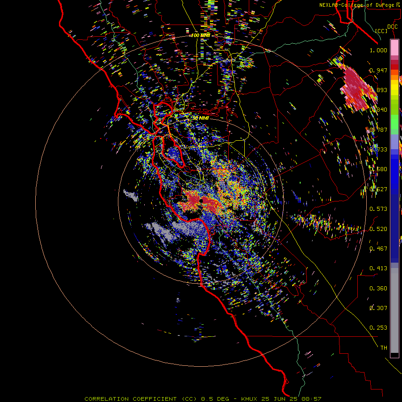Image resolution: width=402 pixels, height=402 pixels.
Task: Click the Correlation Coefficient KMUX caption at bottom
Action: (x=203, y=399)
